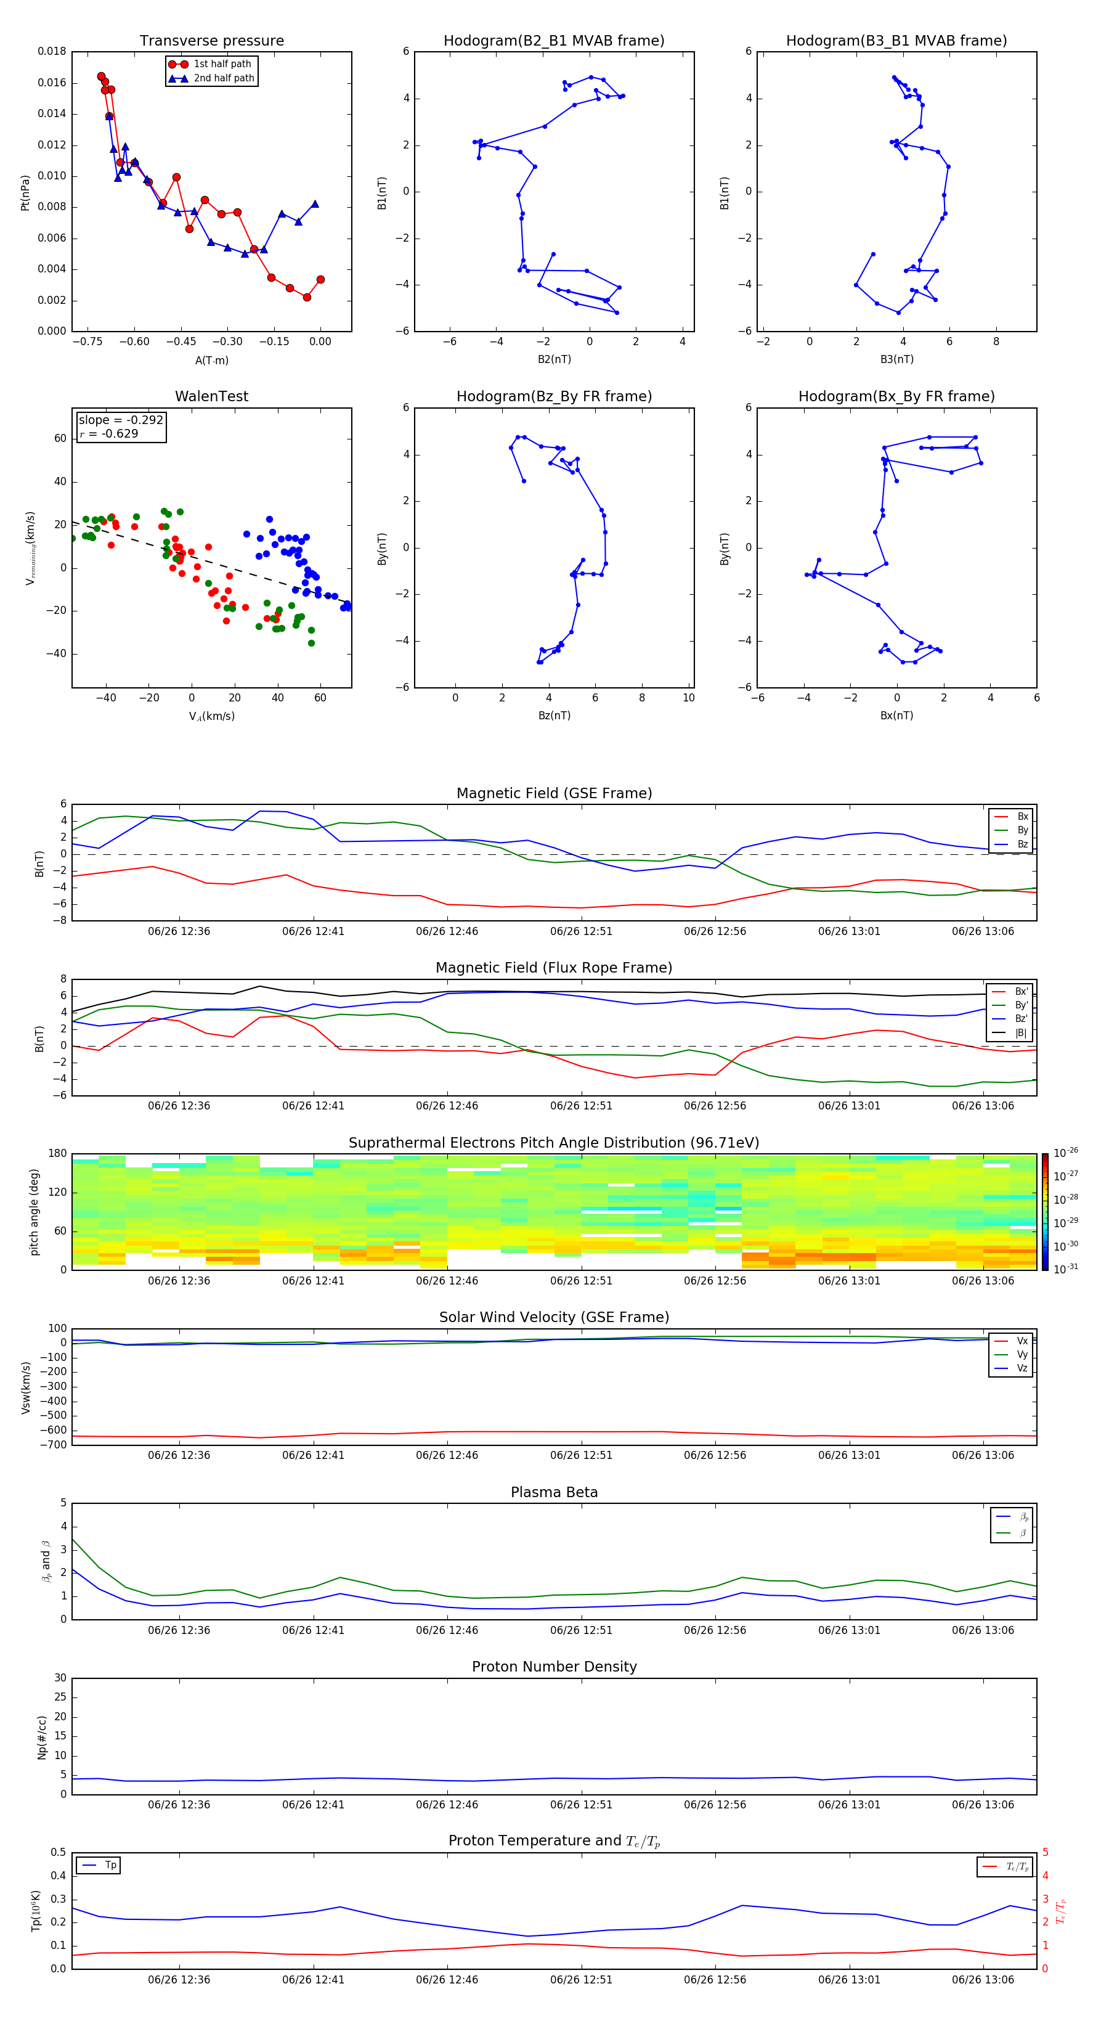Click the blue βp line sample in the Plasma Beta legend
1109x2034 pixels.
click(1003, 1516)
